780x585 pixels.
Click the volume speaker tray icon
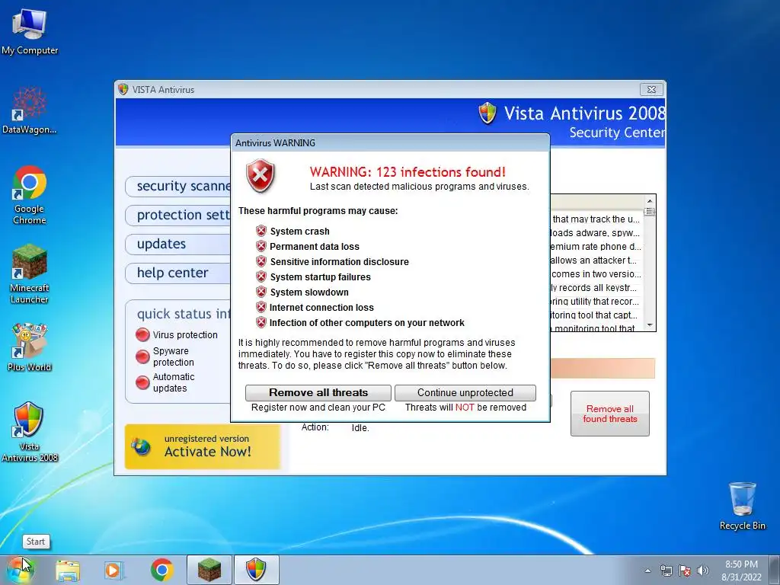pos(703,571)
